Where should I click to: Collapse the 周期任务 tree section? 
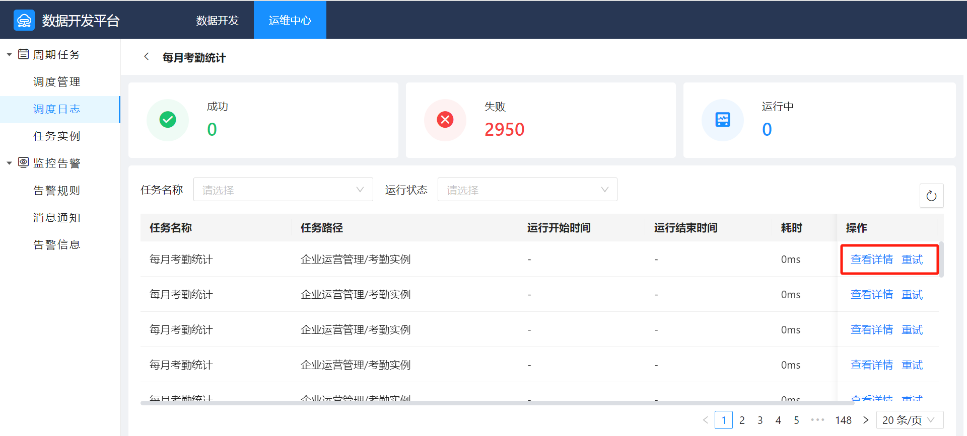(9, 55)
